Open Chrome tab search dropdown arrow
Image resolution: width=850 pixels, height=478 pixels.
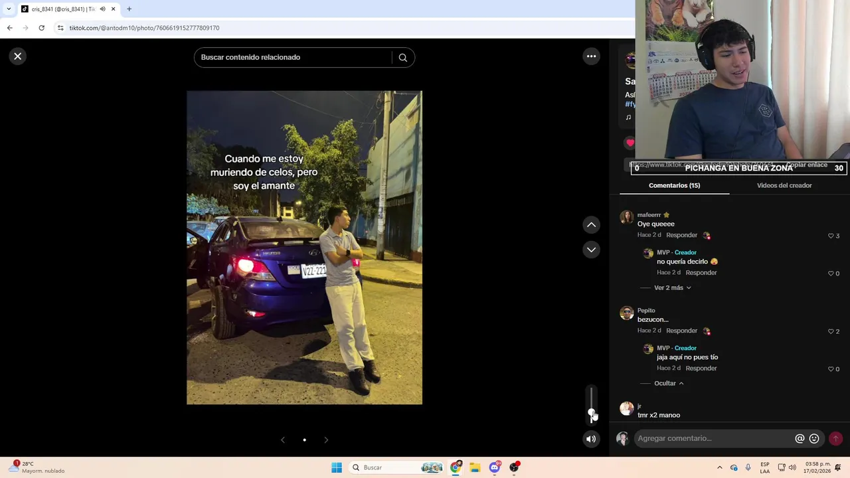pyautogui.click(x=9, y=9)
